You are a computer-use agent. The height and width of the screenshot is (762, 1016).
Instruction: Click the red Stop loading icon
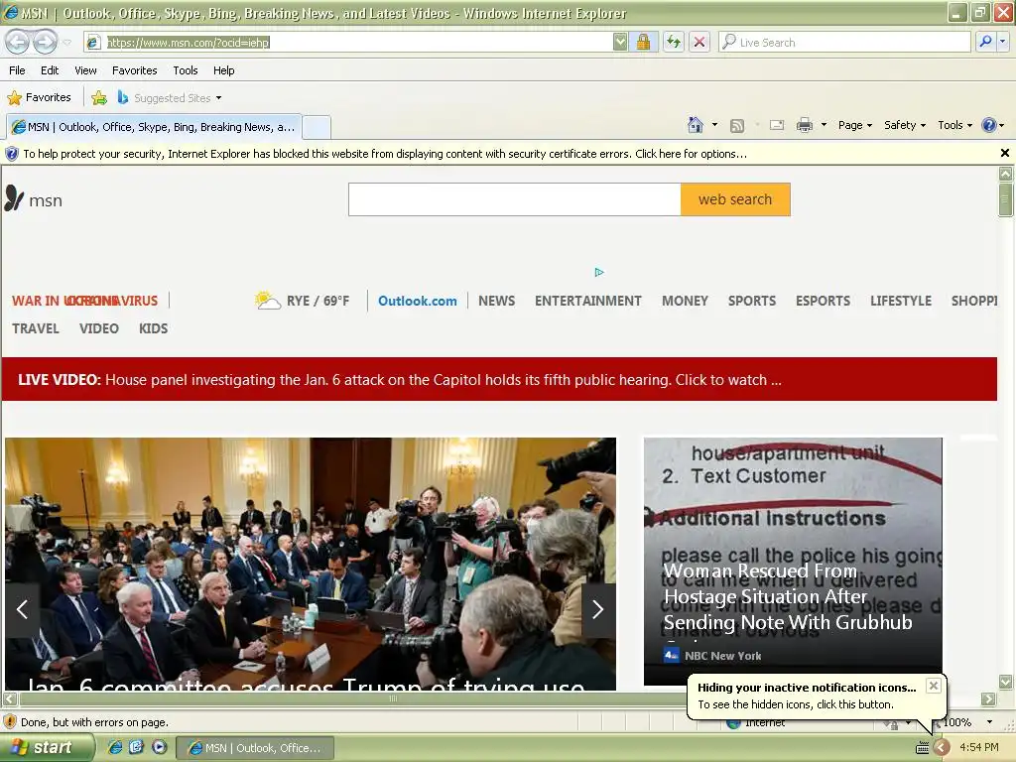point(699,42)
